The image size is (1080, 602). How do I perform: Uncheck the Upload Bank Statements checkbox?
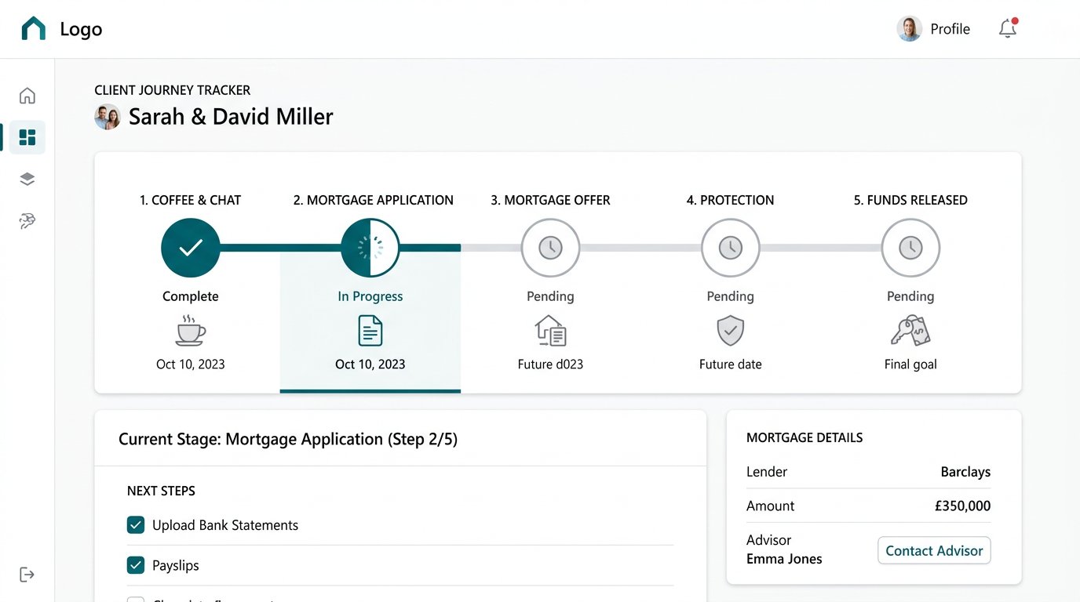pyautogui.click(x=136, y=524)
